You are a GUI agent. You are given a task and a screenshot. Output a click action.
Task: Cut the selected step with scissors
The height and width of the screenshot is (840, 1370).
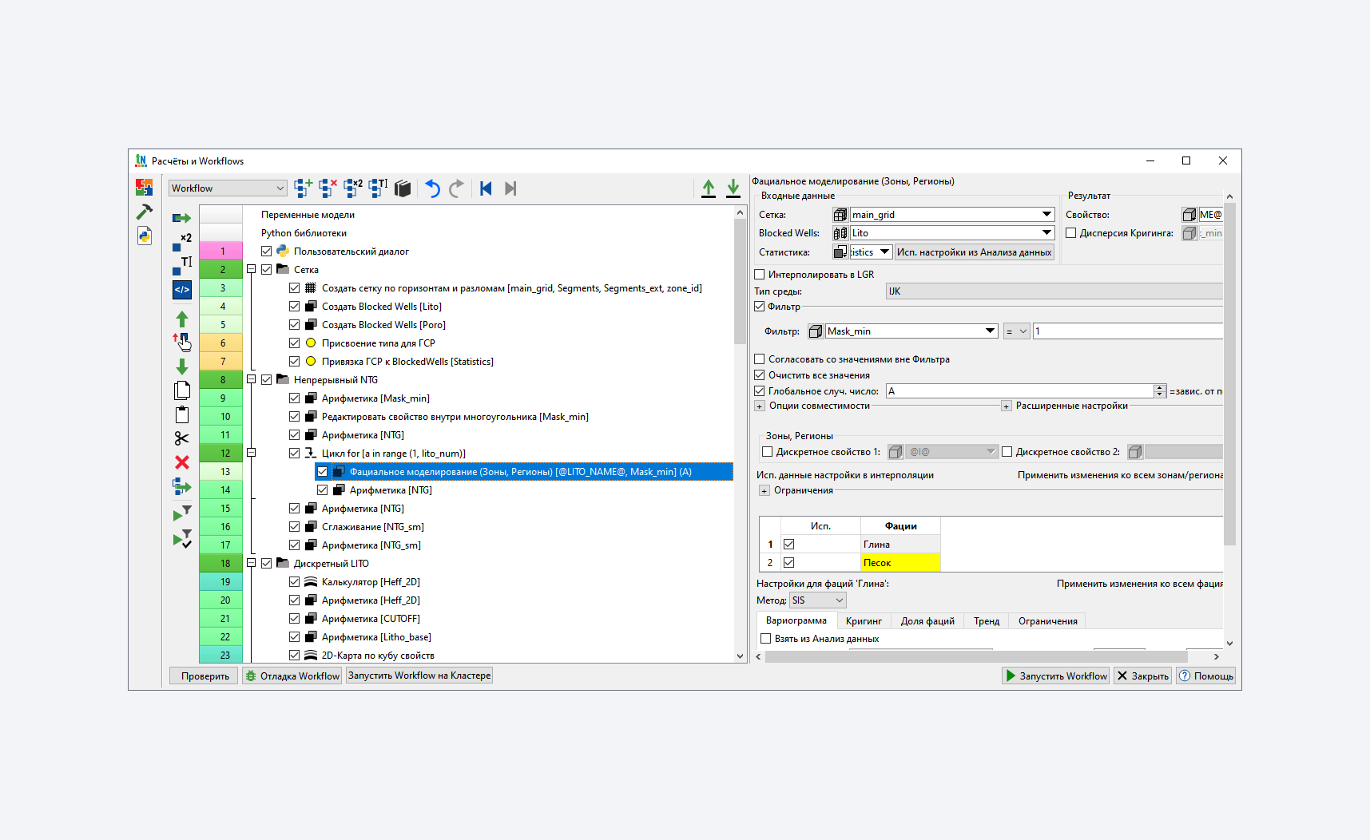182,438
